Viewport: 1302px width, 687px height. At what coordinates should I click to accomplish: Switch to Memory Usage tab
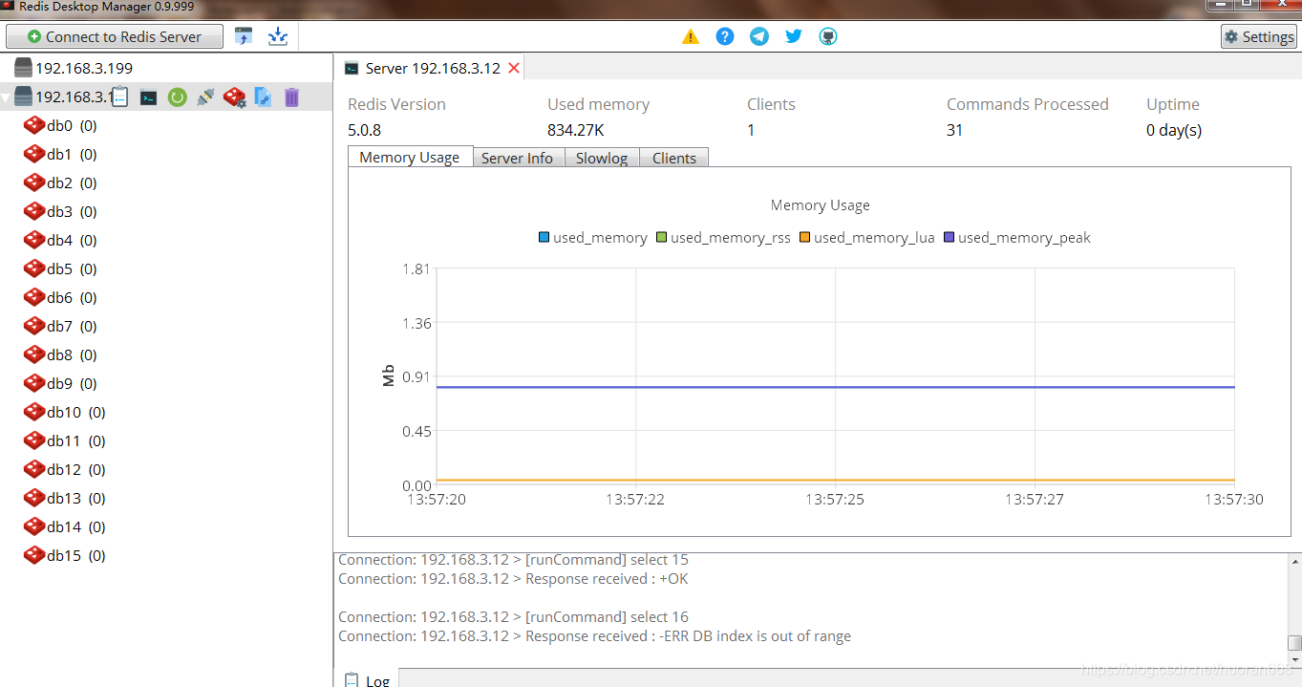(x=410, y=158)
